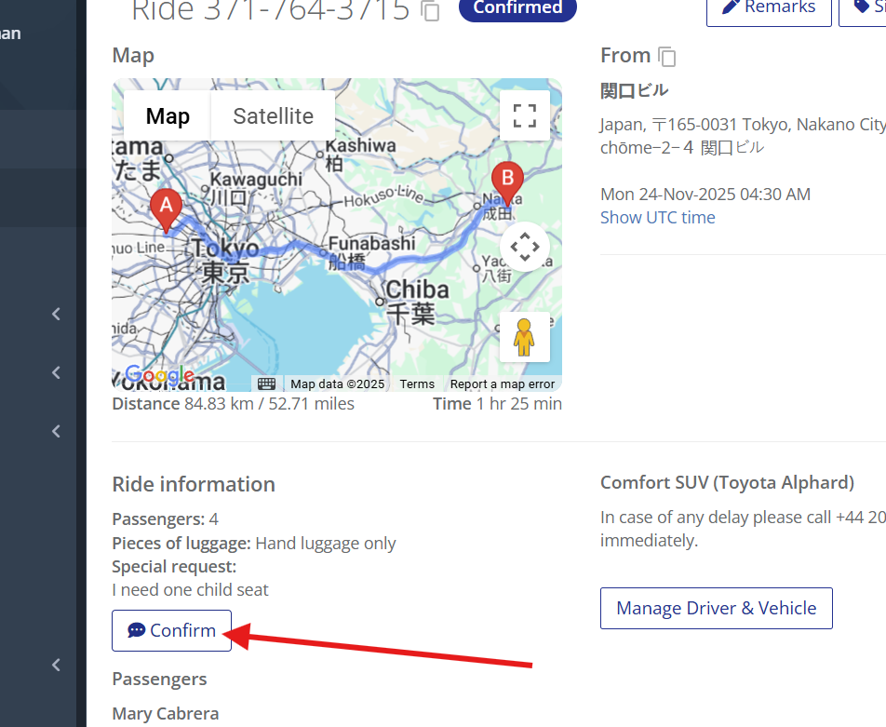Click Report a map error link
This screenshot has height=727, width=886.
pyautogui.click(x=503, y=384)
